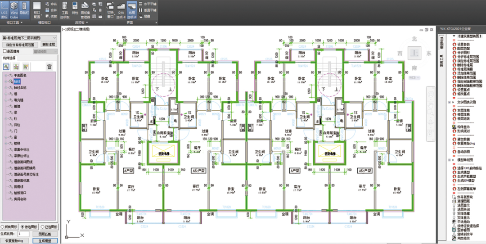Click first pick-component icon in 构件选择 toolbar

(x=6, y=66)
